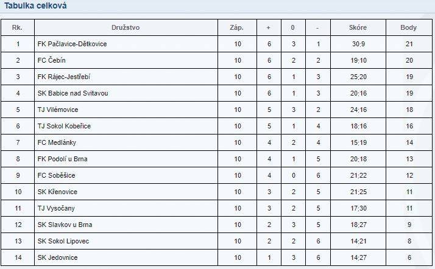This screenshot has width=435, height=269.
Task: Click the score 30:9 cell
Action: [x=358, y=44]
